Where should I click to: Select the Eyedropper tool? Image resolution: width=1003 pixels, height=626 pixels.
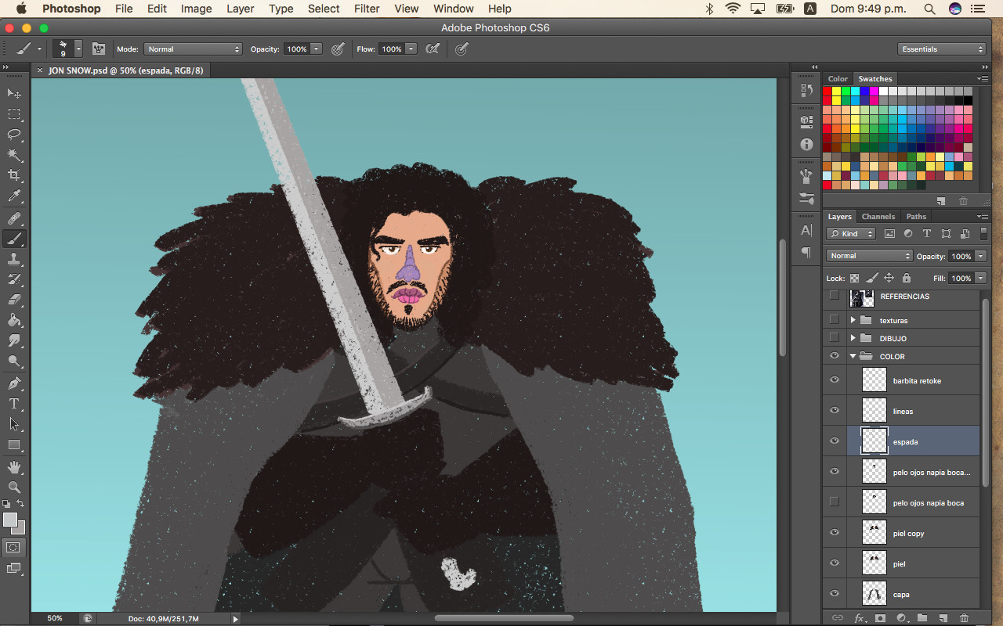coord(14,196)
